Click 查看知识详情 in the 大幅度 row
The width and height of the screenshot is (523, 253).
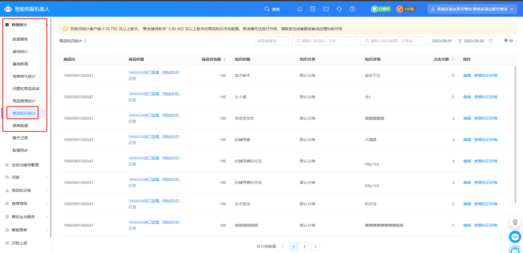(486, 140)
